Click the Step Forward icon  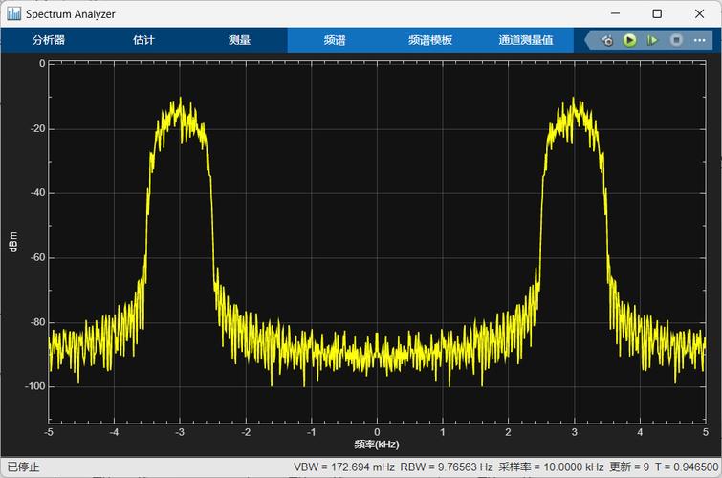652,40
